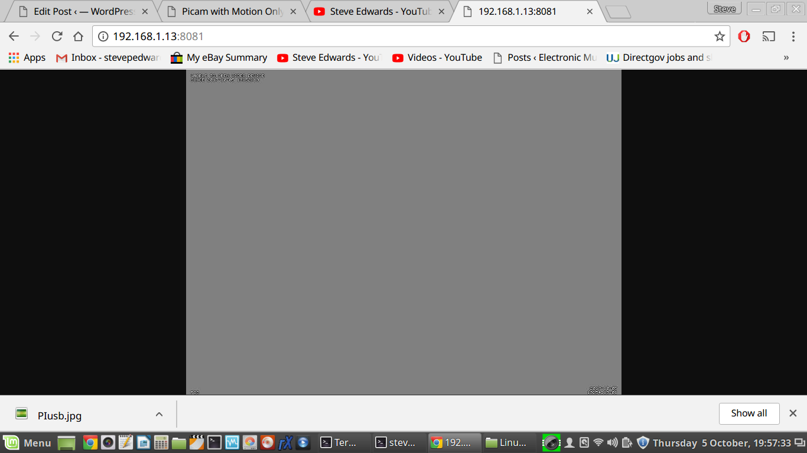Launch the calculator from the panel
Viewport: 807px width, 453px height.
click(161, 442)
